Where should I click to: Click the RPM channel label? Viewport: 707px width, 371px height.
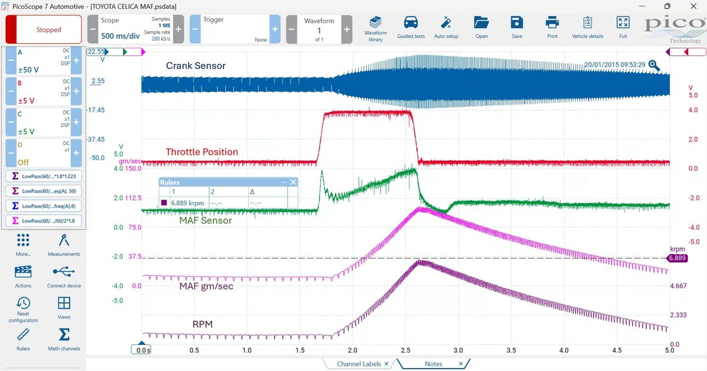coord(202,324)
